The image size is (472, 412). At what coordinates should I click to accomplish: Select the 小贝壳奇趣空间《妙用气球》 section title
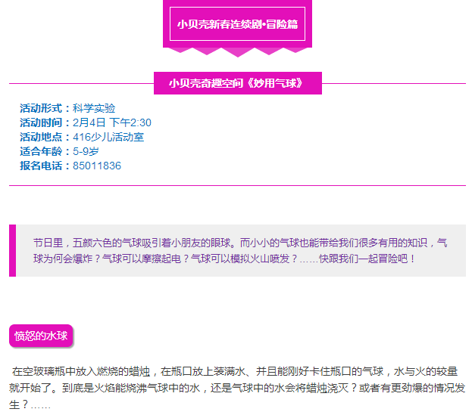tap(237, 83)
